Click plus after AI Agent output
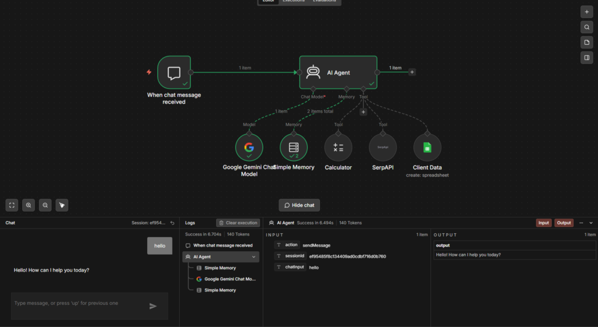This screenshot has width=598, height=327. [412, 72]
